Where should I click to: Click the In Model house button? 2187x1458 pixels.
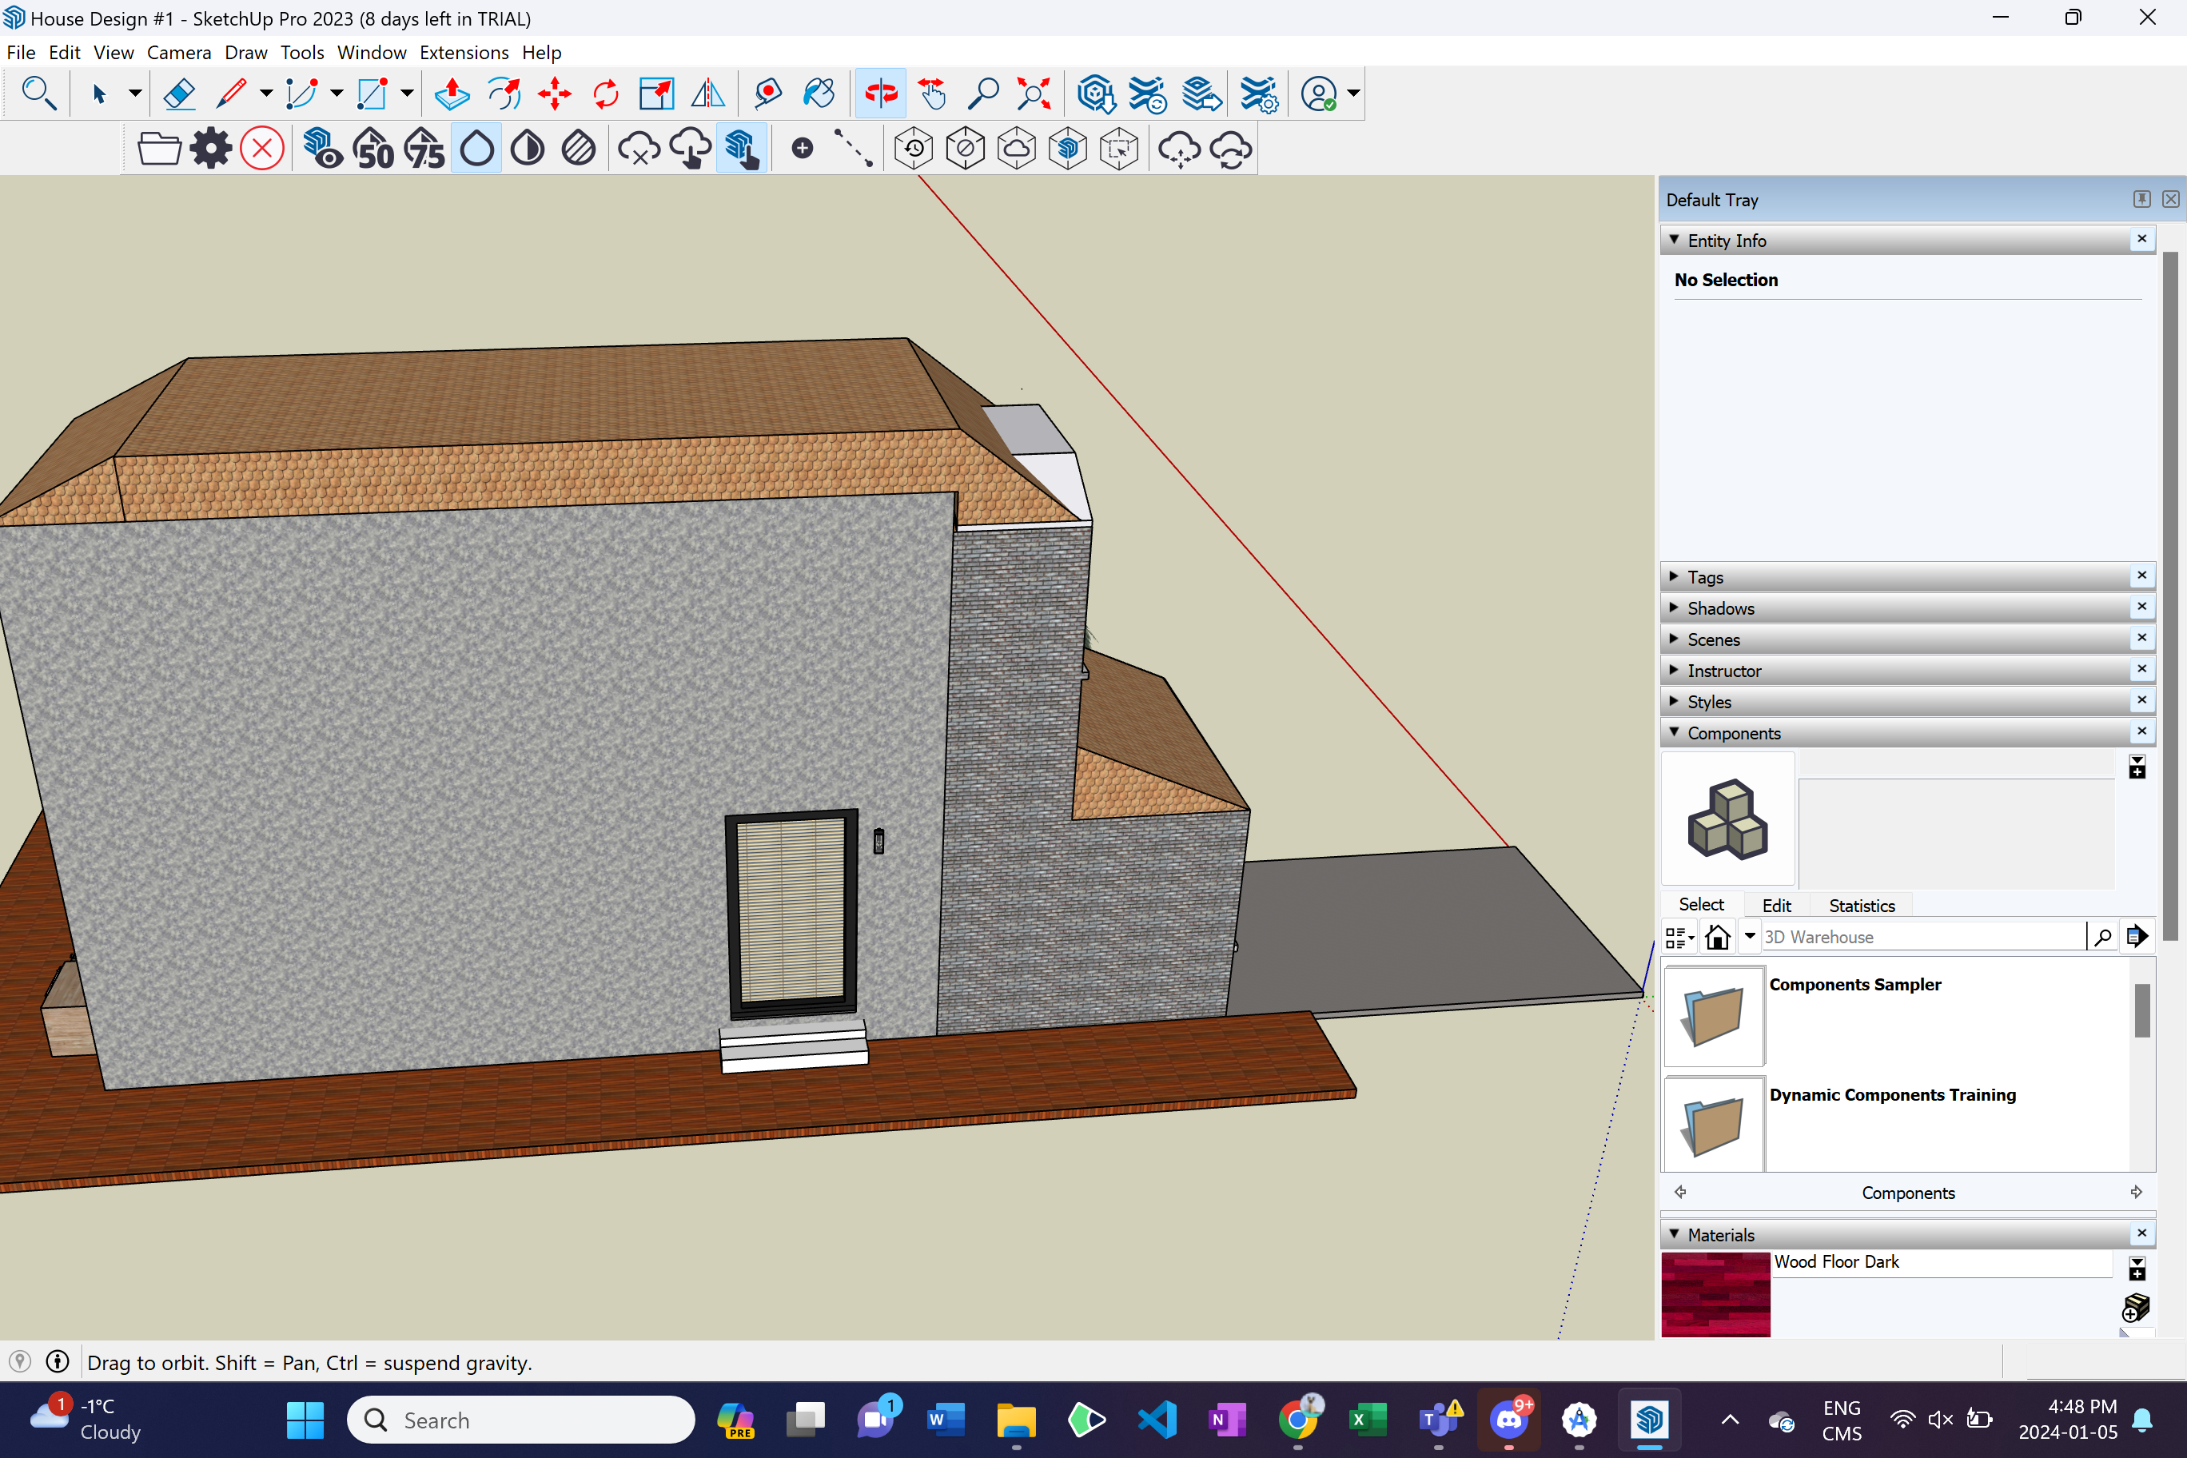[x=1718, y=938]
